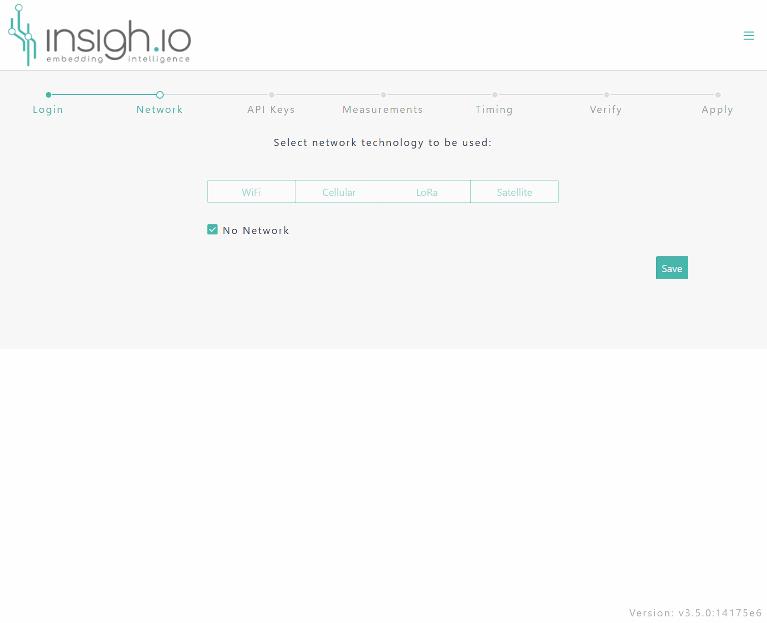The height and width of the screenshot is (623, 767).
Task: Go to the Login step label
Action: tap(48, 109)
